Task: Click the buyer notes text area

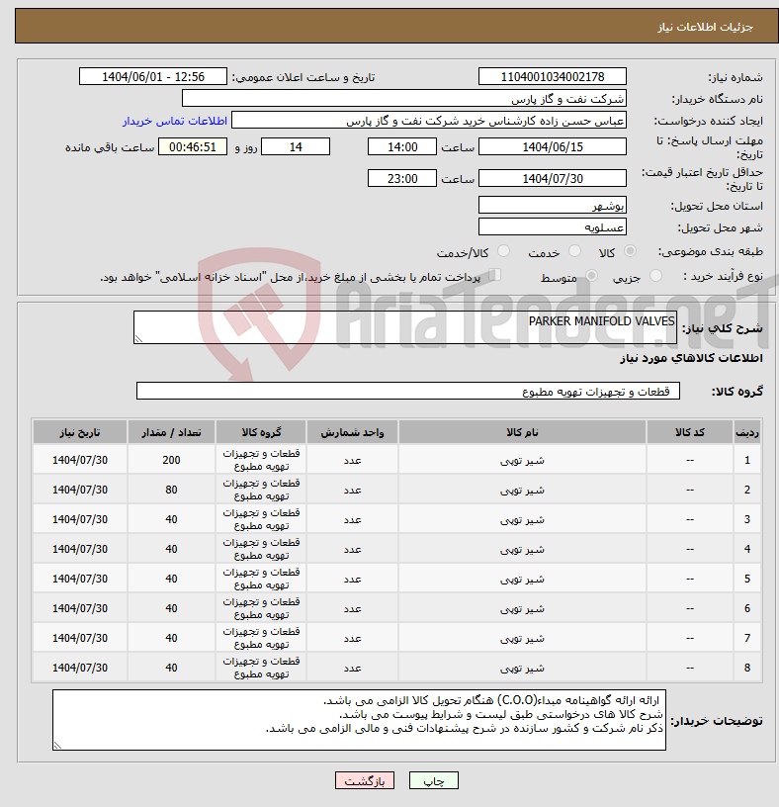Action: coord(359,720)
